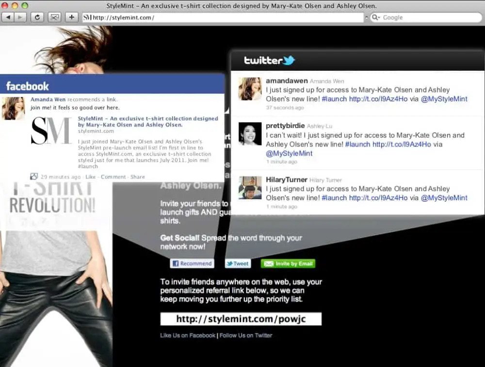The height and width of the screenshot is (367, 485).
Task: Reload the page with the refresh icon
Action: click(x=37, y=17)
